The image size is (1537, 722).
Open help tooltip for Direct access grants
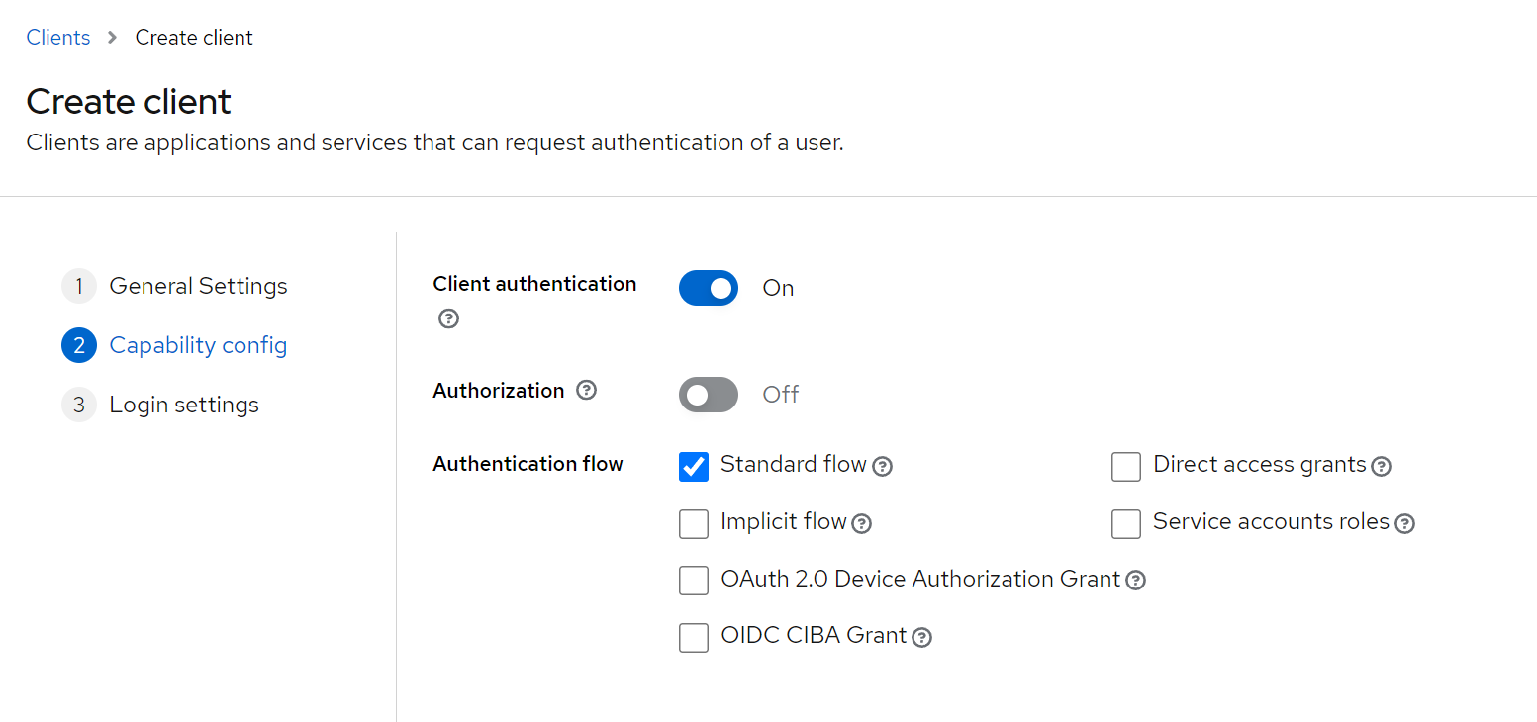point(1382,466)
